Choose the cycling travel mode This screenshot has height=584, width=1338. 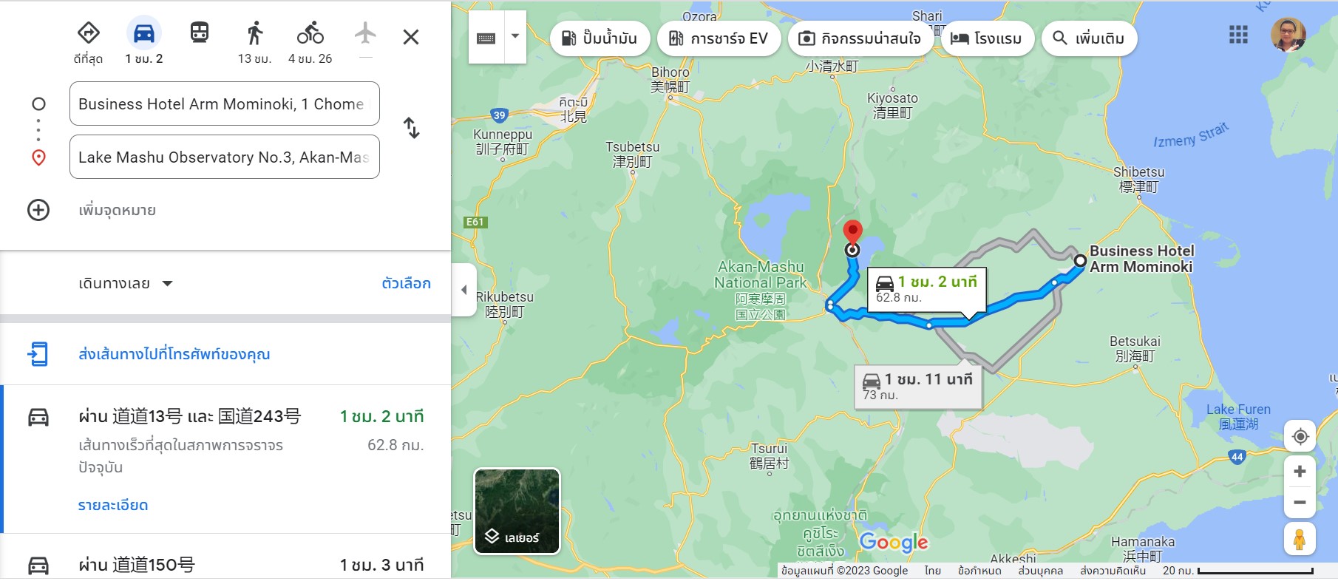tap(310, 33)
